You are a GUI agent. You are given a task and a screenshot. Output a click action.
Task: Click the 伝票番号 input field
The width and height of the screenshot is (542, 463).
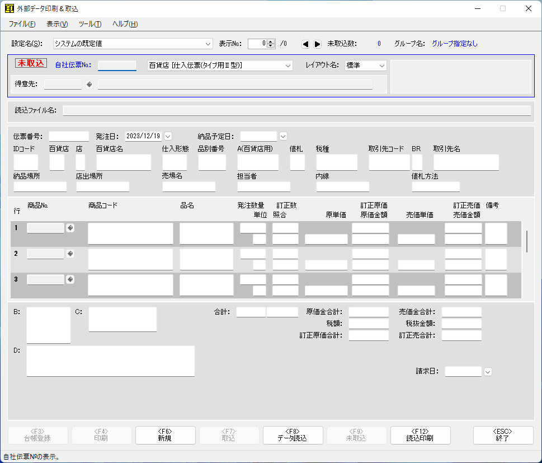point(69,136)
